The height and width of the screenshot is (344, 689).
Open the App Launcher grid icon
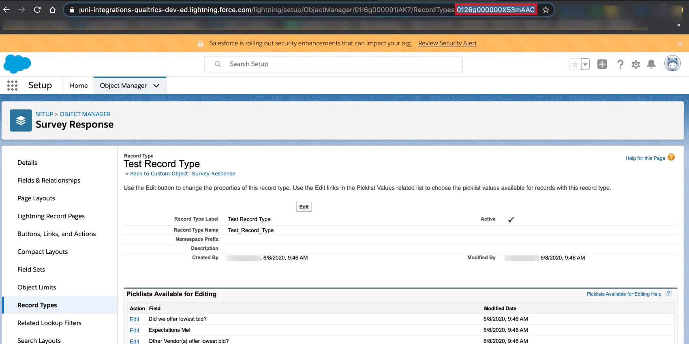12,85
